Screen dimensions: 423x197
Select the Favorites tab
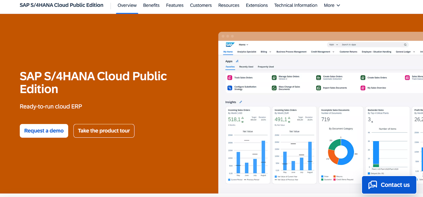pos(230,67)
